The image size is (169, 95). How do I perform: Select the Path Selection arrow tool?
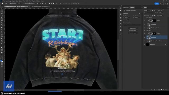[2, 47]
